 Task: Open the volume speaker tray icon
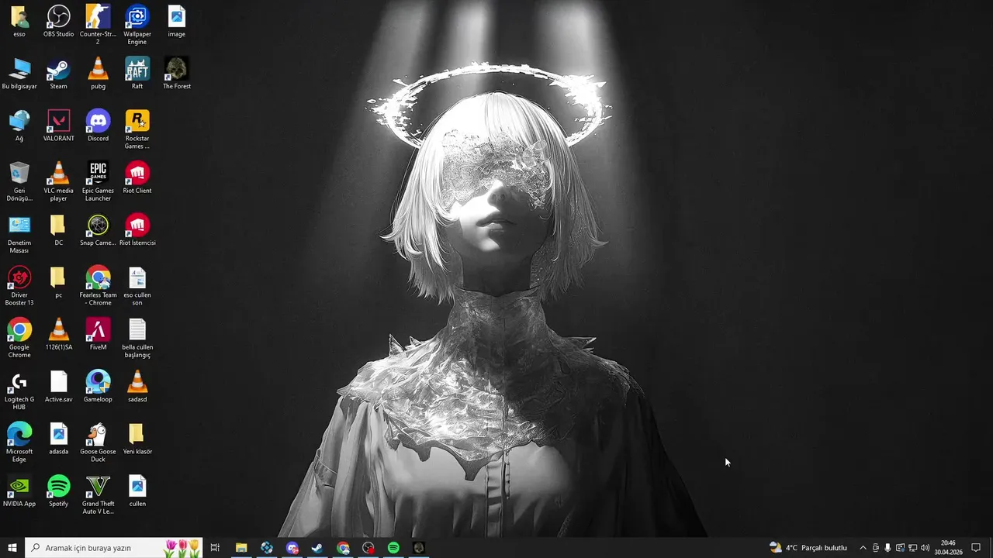[x=925, y=548]
